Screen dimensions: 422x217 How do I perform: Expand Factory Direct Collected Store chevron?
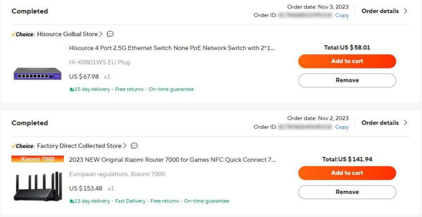(124, 146)
